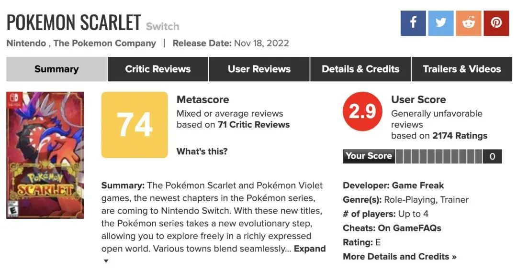Screen dimensions: 517x271
Task: Open the User Reviews tab
Action: coord(259,69)
